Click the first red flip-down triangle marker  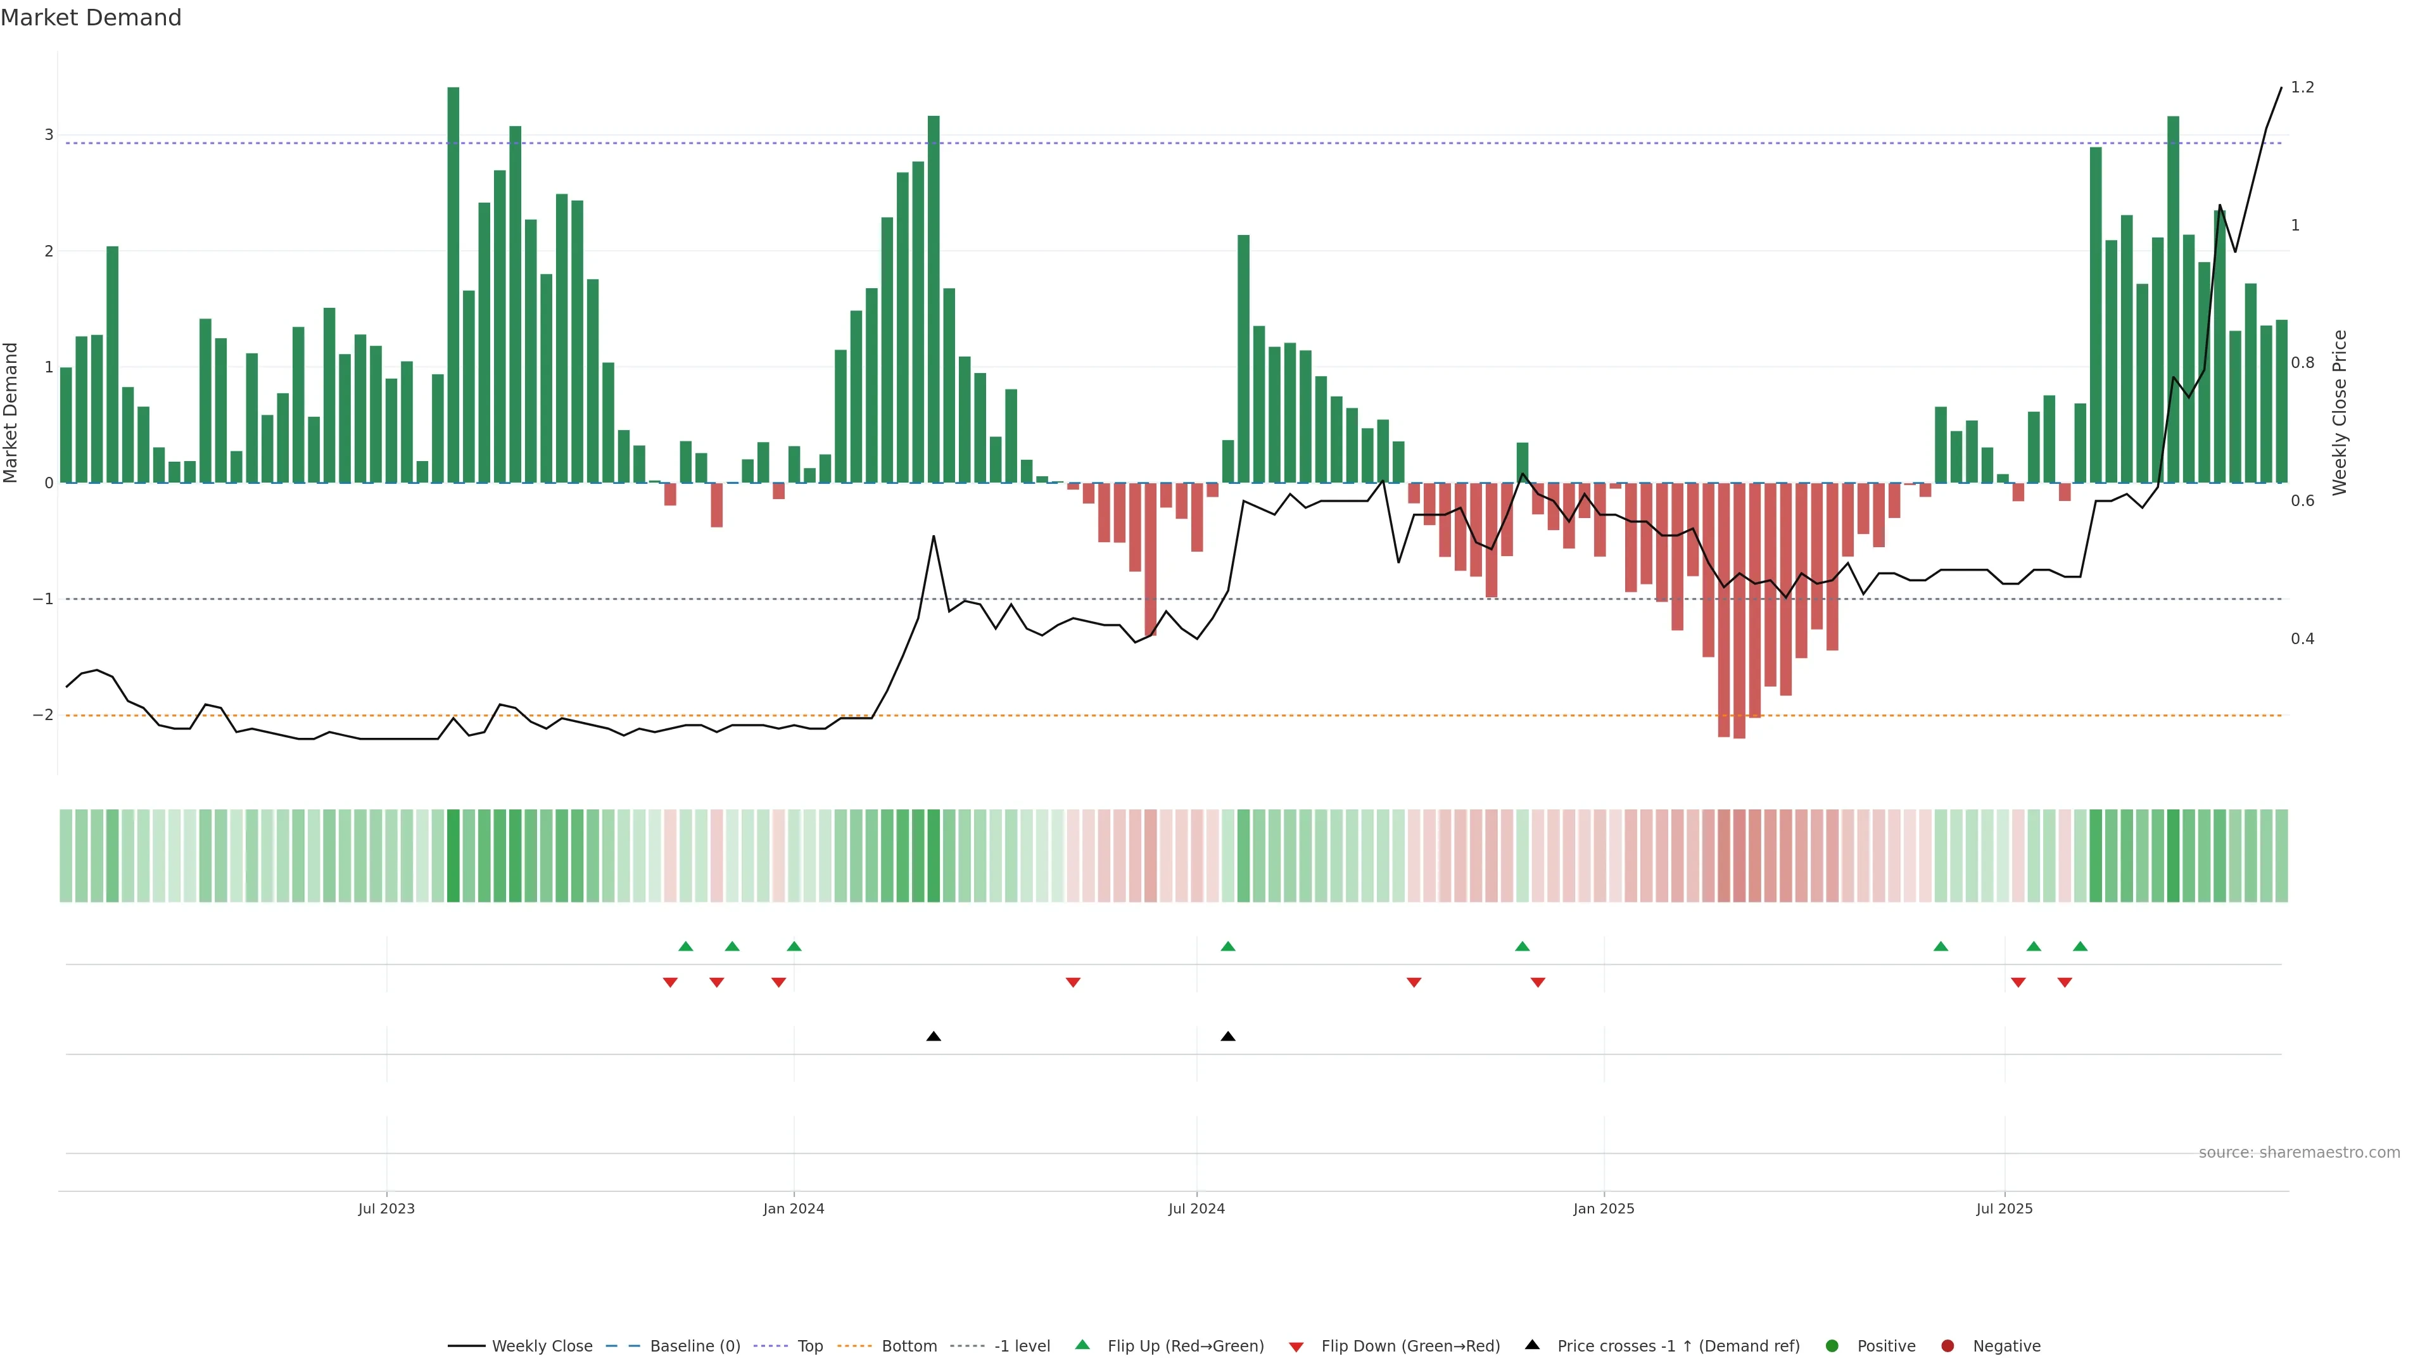click(670, 983)
